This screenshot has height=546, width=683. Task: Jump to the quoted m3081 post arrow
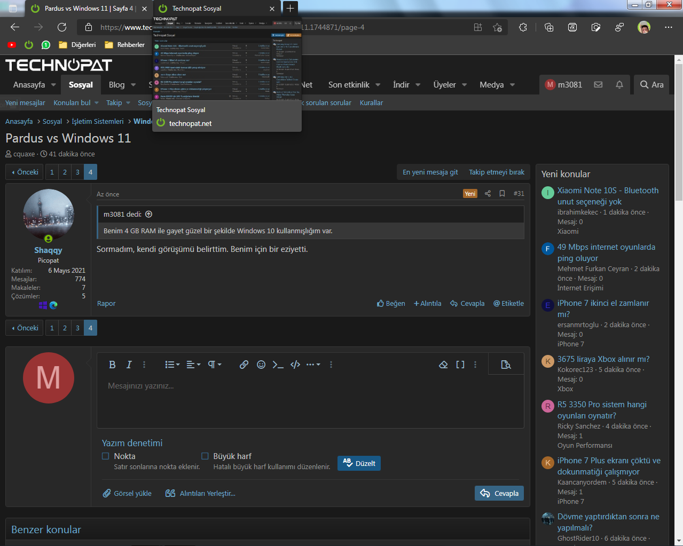coord(149,214)
